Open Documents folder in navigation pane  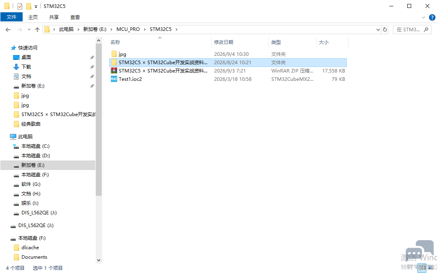tap(34, 257)
